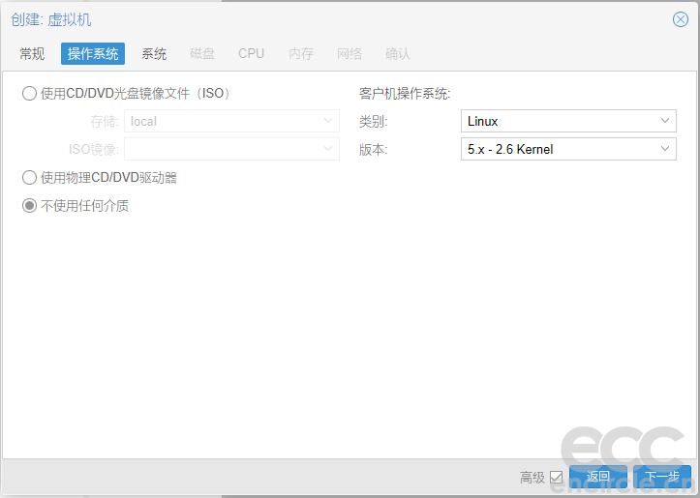Click the 返回 button
This screenshot has height=498, width=700.
click(597, 477)
